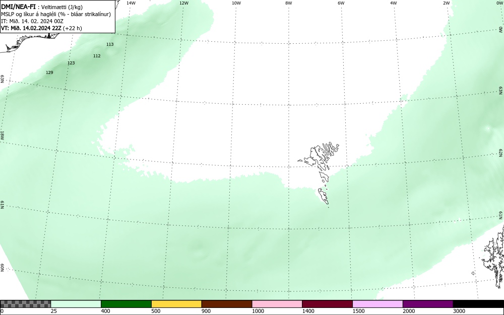The image size is (504, 315).
Task: Click the value label 123 on map
Action: tap(71, 63)
